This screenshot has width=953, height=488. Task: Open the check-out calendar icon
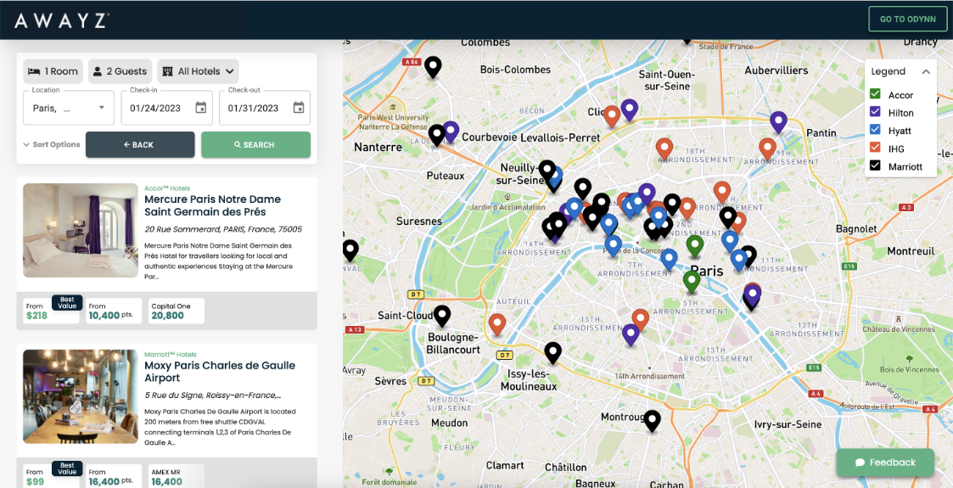[x=299, y=108]
